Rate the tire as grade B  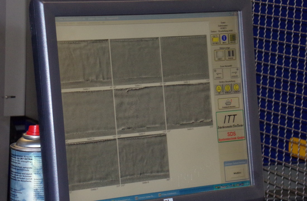click(227, 88)
